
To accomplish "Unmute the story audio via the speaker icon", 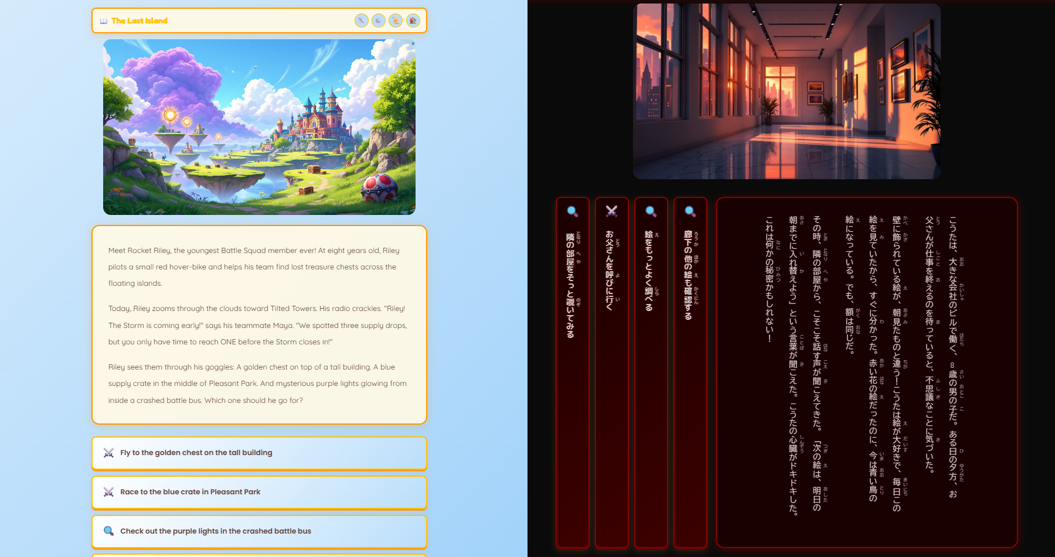I will tap(361, 20).
